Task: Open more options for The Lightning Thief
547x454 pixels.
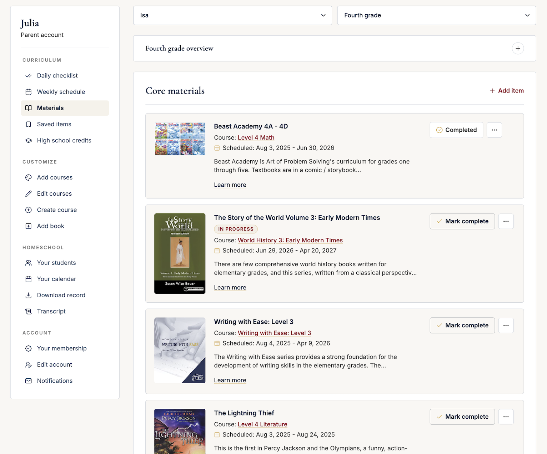Action: [x=506, y=417]
